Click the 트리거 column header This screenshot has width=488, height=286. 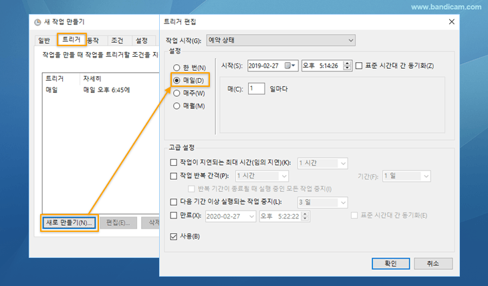click(61, 79)
